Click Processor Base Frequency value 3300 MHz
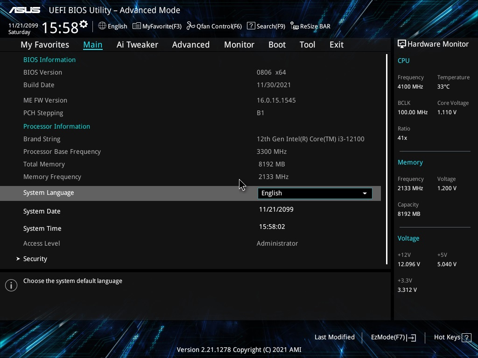The image size is (478, 358). 272,151
